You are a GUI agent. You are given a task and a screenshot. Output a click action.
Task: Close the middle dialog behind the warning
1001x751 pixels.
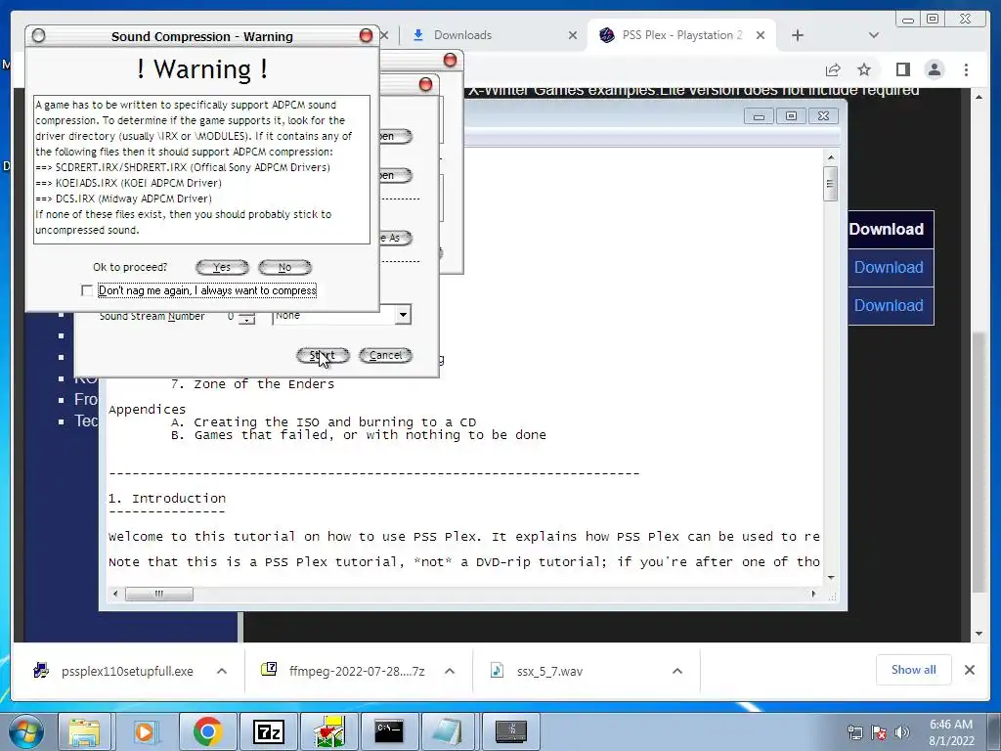click(x=450, y=60)
